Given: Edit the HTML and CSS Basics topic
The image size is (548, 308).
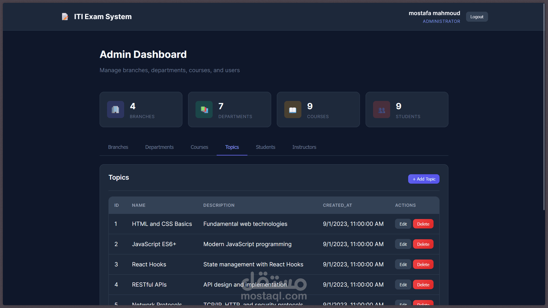Looking at the screenshot, I should pos(403,224).
